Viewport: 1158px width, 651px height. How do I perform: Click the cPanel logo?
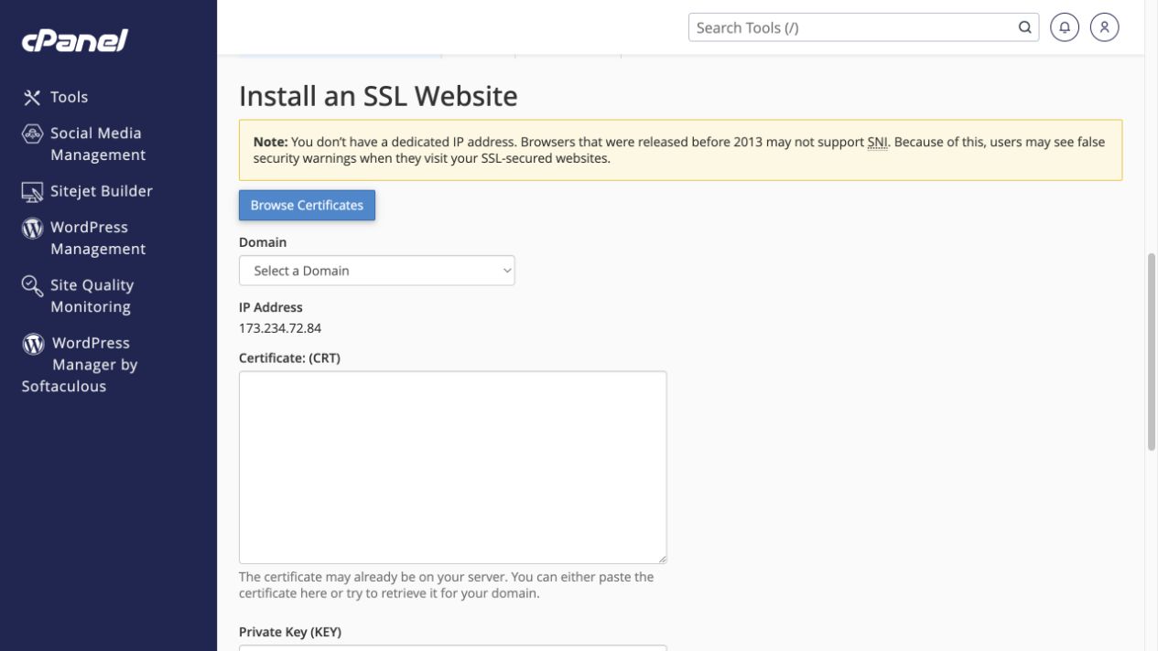point(75,41)
